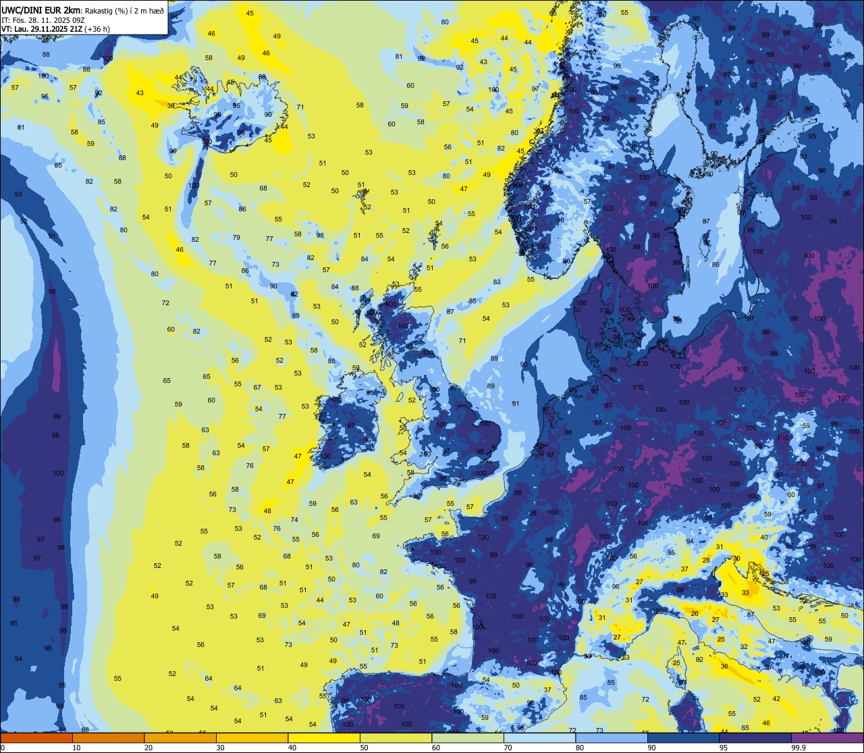Click the 'VT: Lau. 29.11.2025 21Z (+36 h)' line

[55, 29]
